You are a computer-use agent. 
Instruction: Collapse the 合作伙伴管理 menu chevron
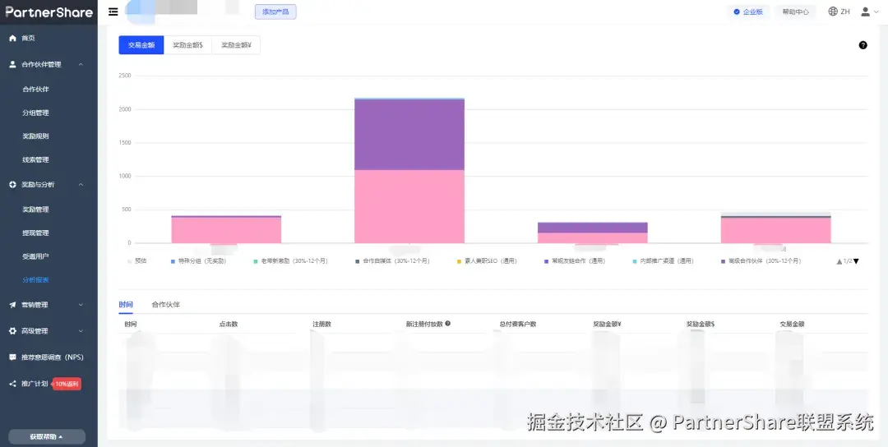coord(81,65)
